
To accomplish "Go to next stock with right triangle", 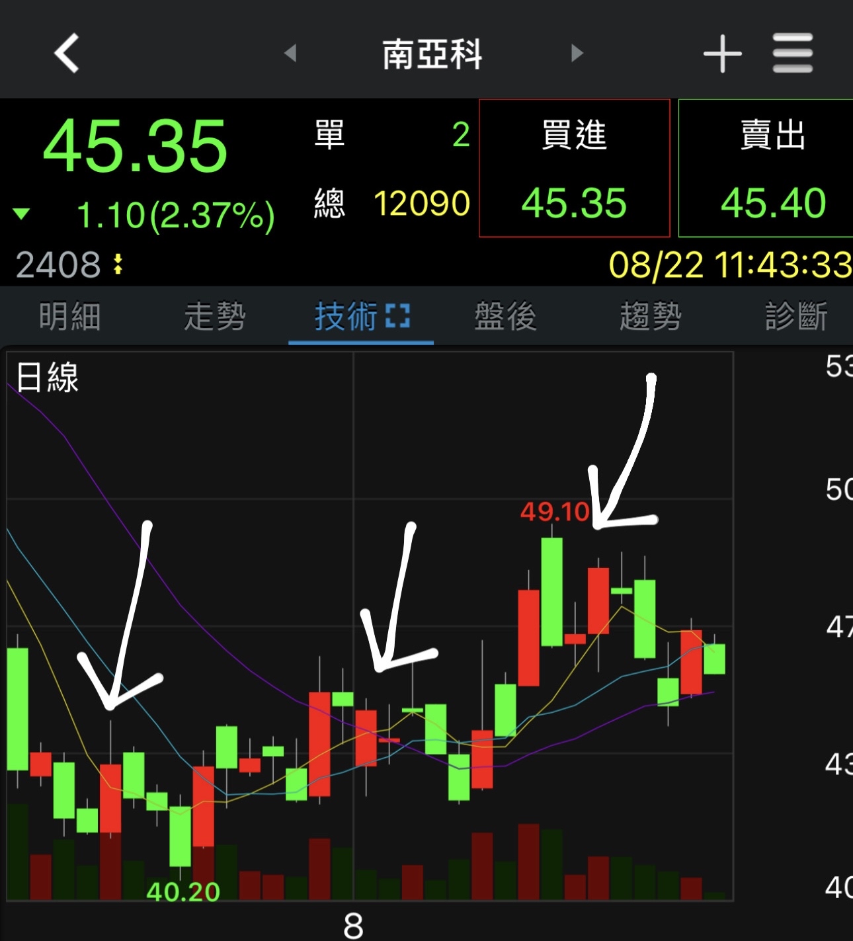I will pos(577,53).
